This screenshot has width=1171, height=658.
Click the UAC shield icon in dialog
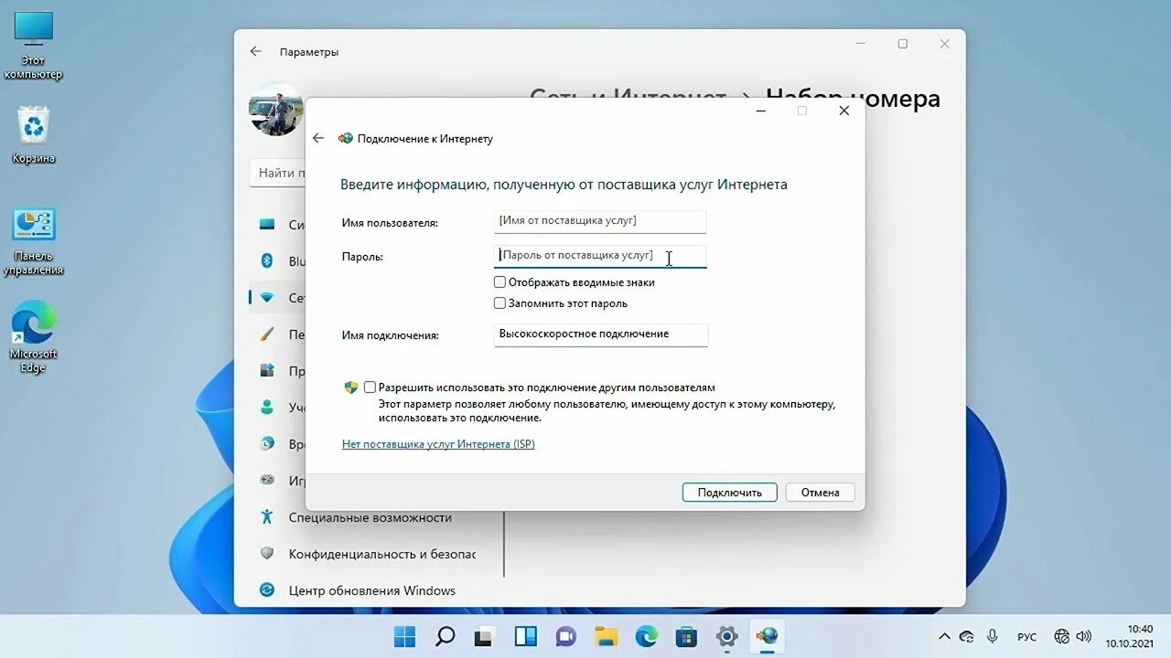pos(350,387)
